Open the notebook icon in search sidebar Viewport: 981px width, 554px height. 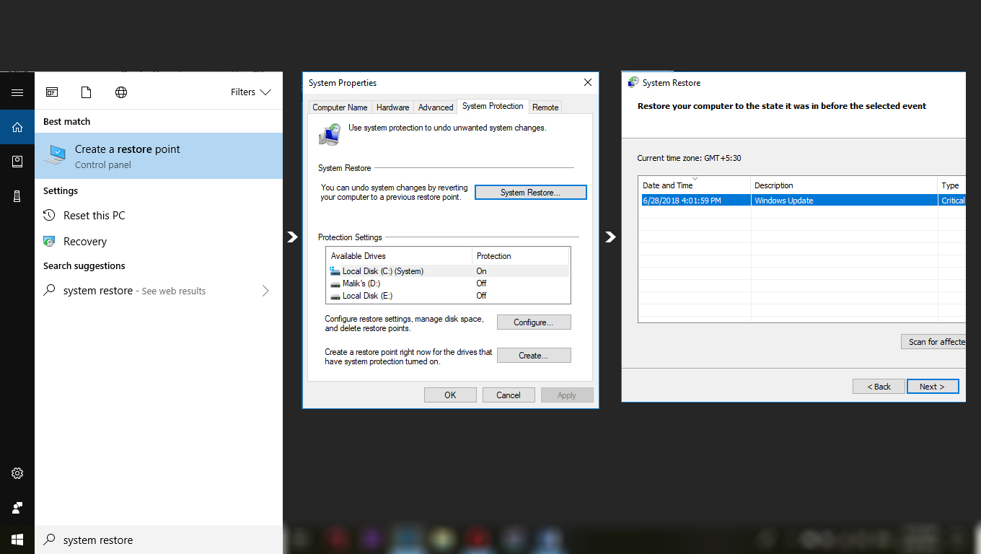17,162
